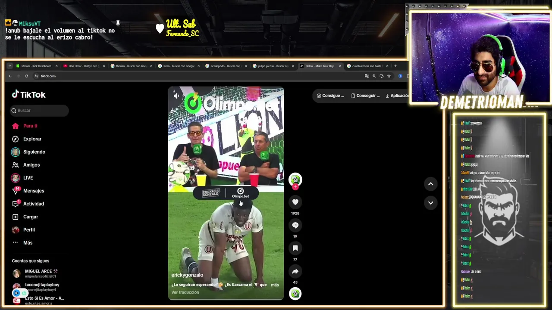Image resolution: width=552 pixels, height=310 pixels.
Task: Close the Don Omar tab
Action: [103, 66]
